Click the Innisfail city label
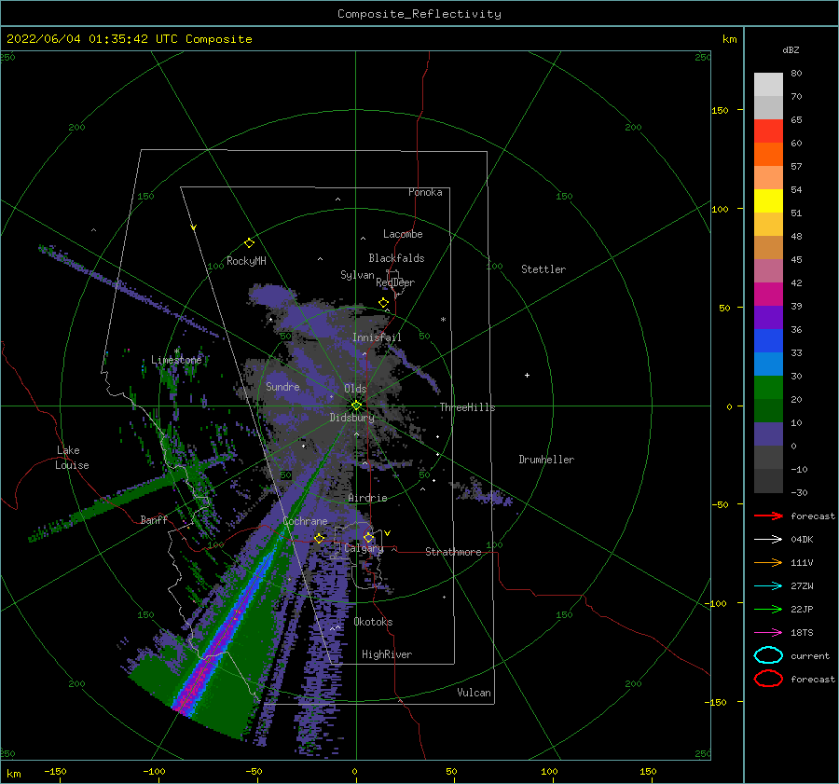 pos(377,337)
